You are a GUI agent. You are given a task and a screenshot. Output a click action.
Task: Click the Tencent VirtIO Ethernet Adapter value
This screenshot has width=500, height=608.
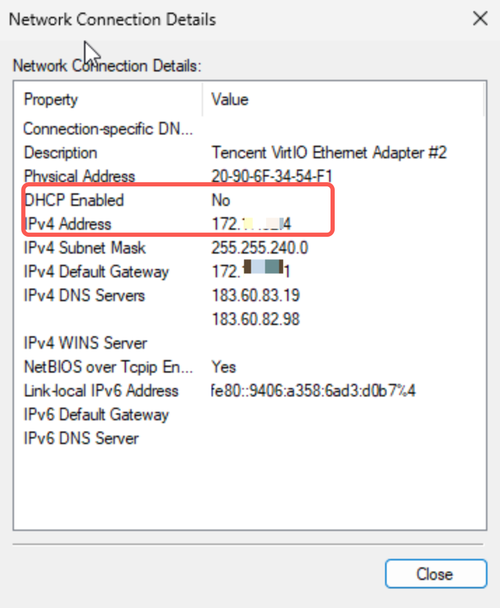(328, 153)
